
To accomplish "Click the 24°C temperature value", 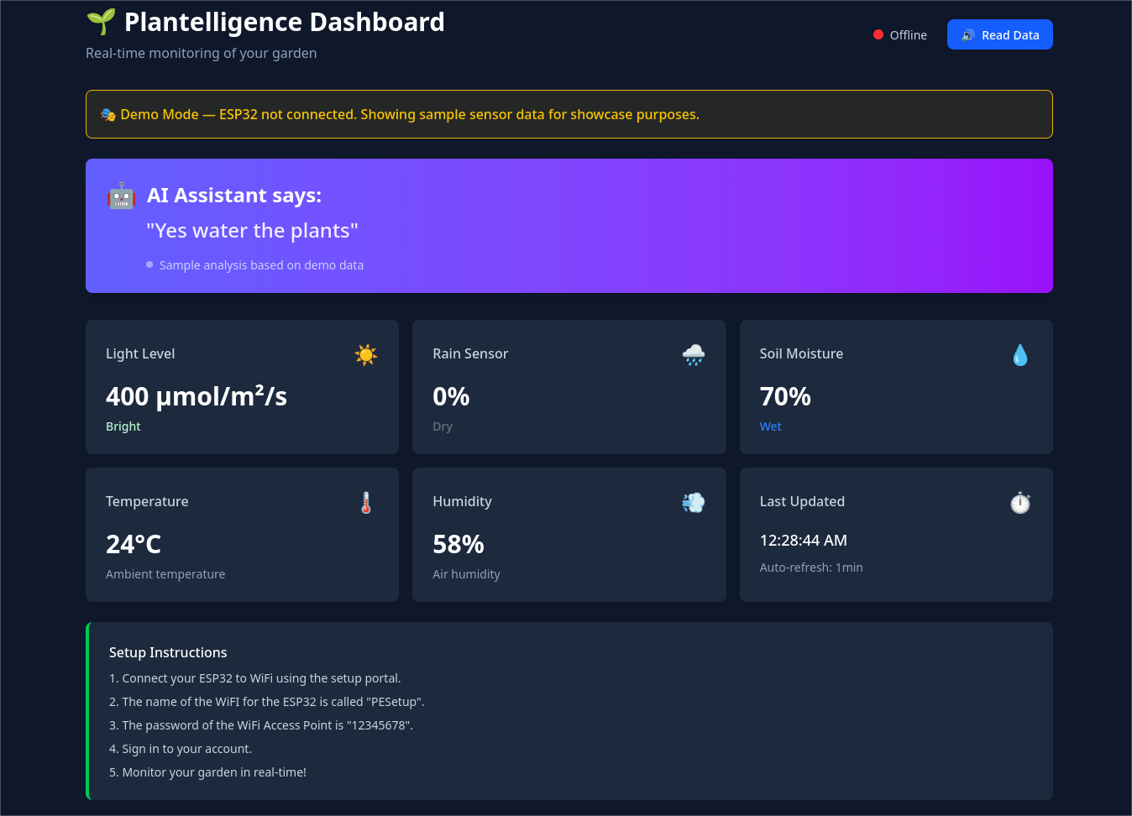I will (x=134, y=544).
